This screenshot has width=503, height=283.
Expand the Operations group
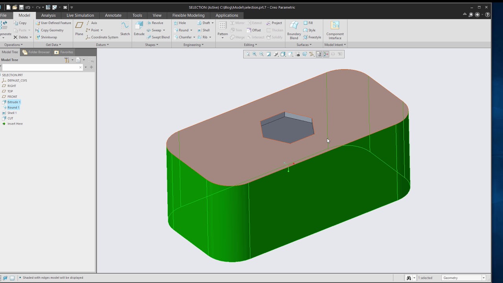[13, 45]
